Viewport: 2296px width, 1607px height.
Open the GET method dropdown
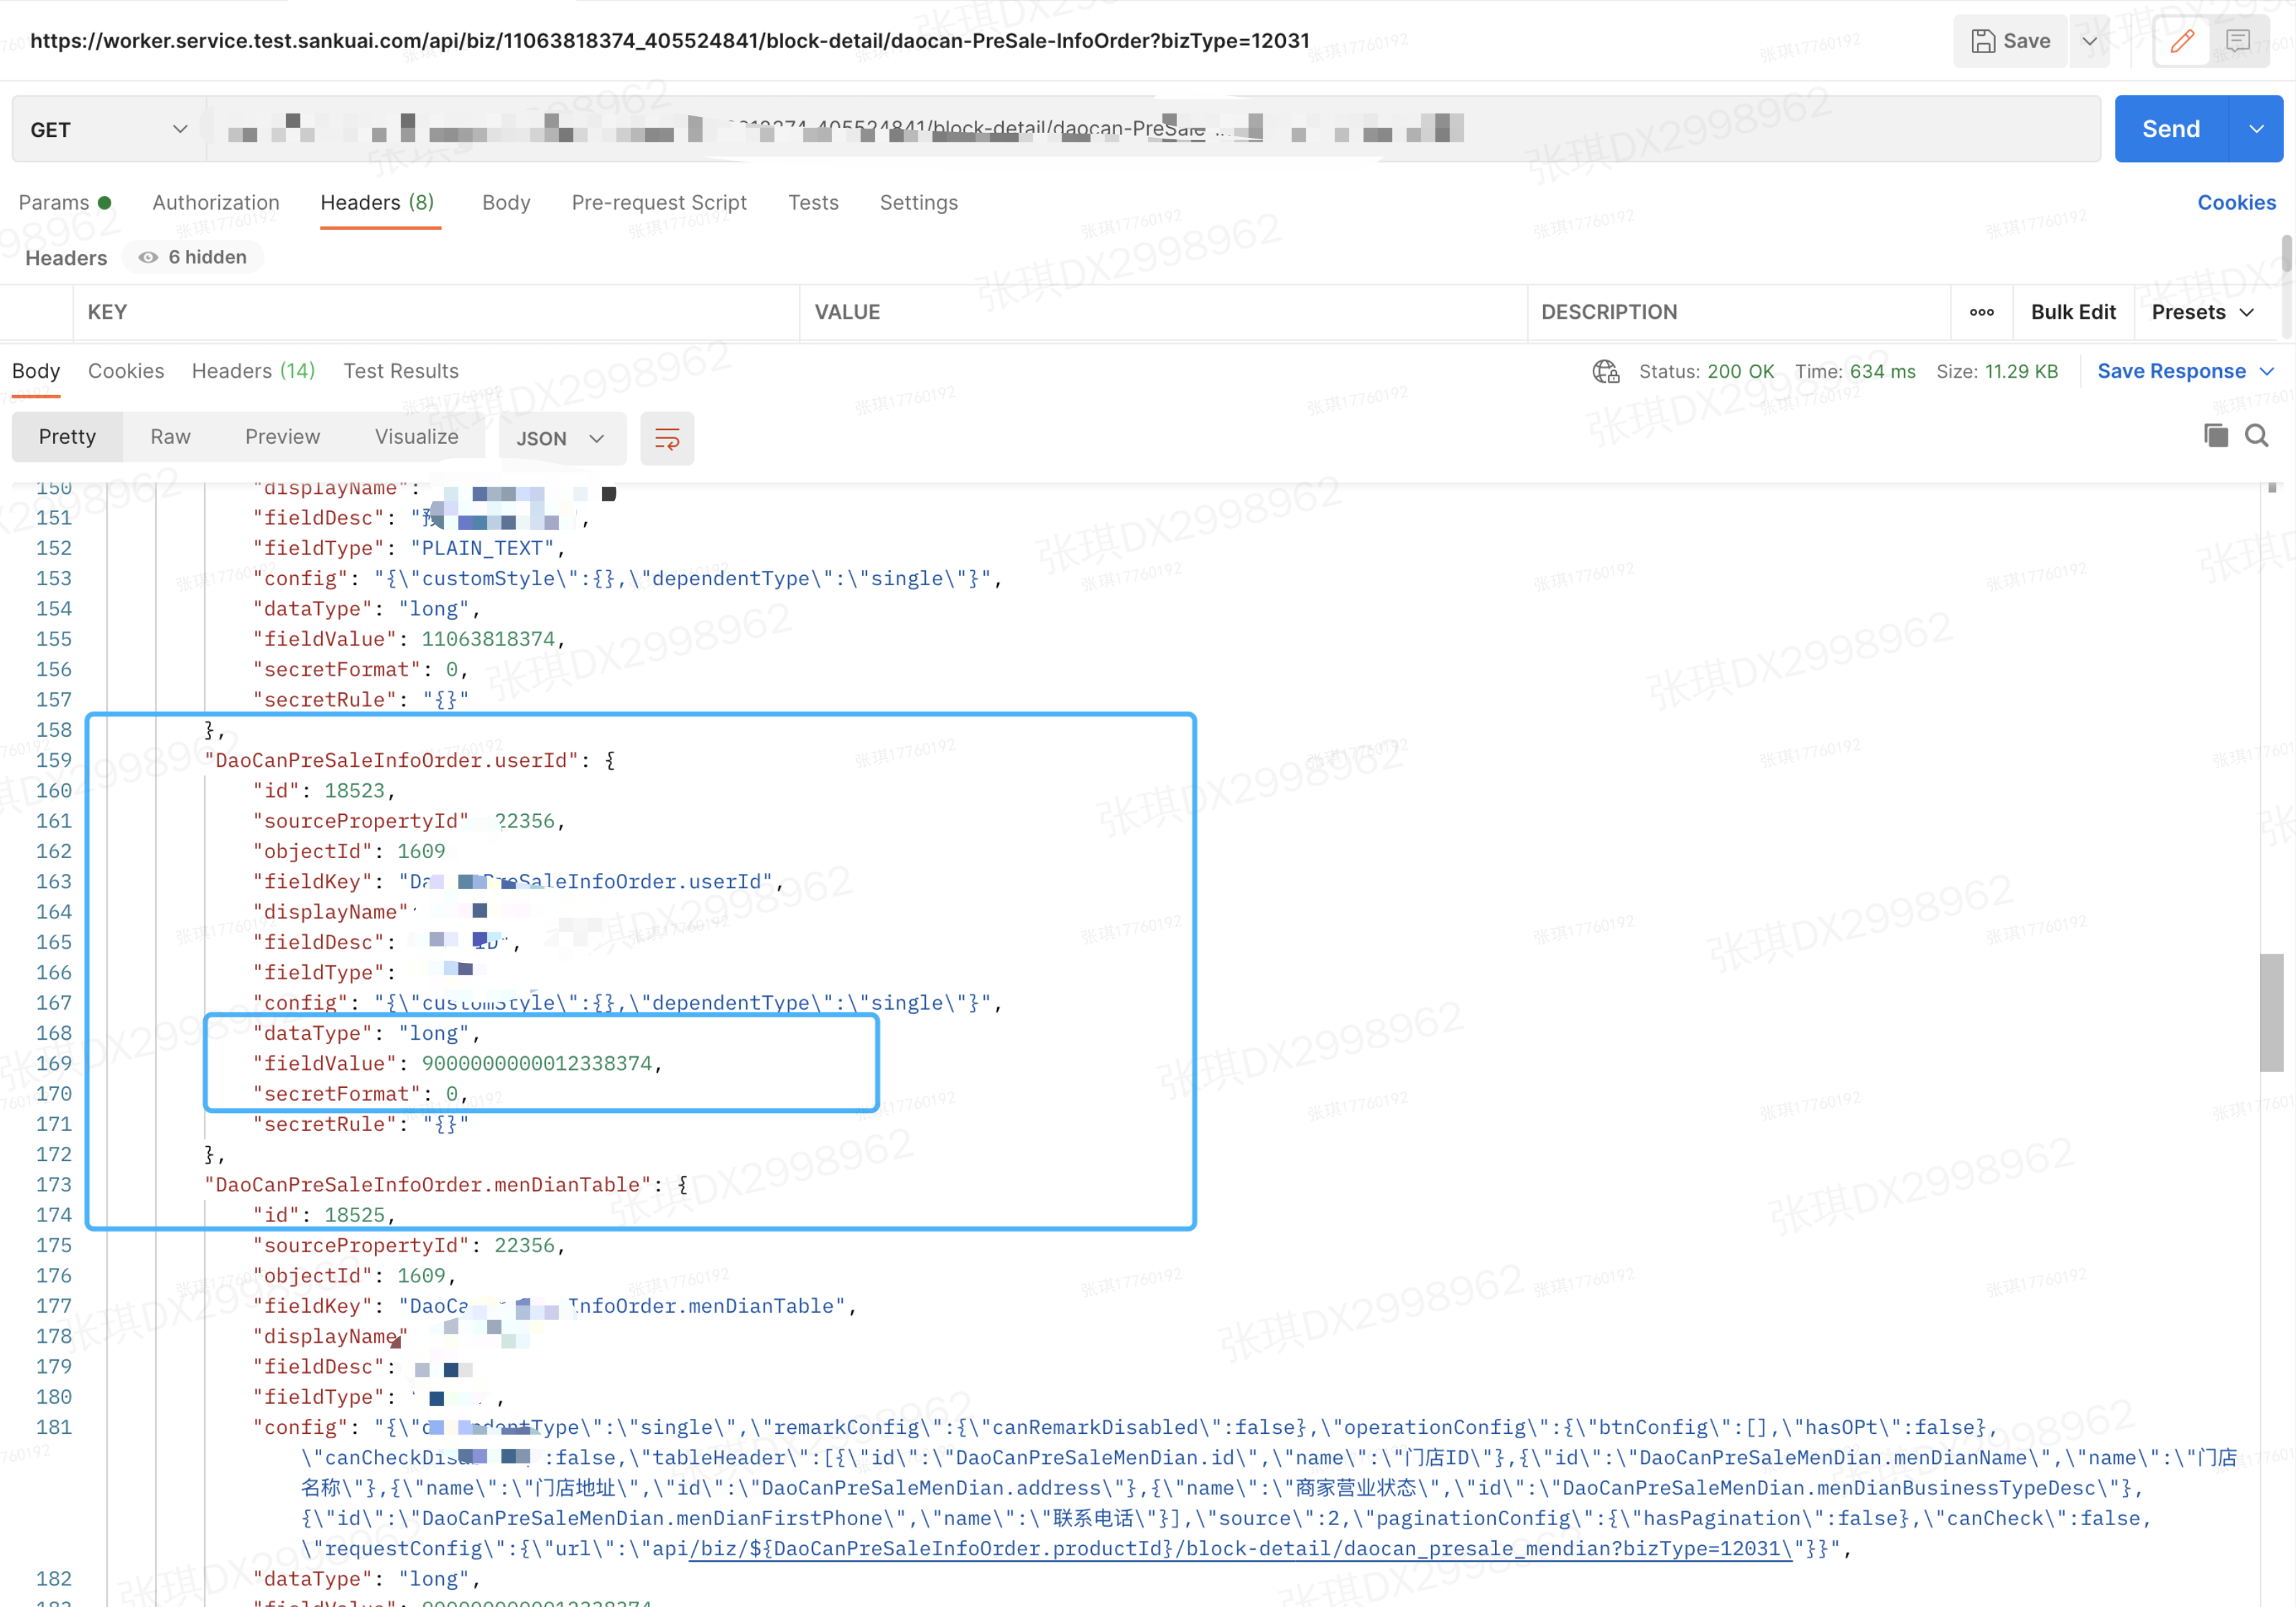[x=108, y=130]
